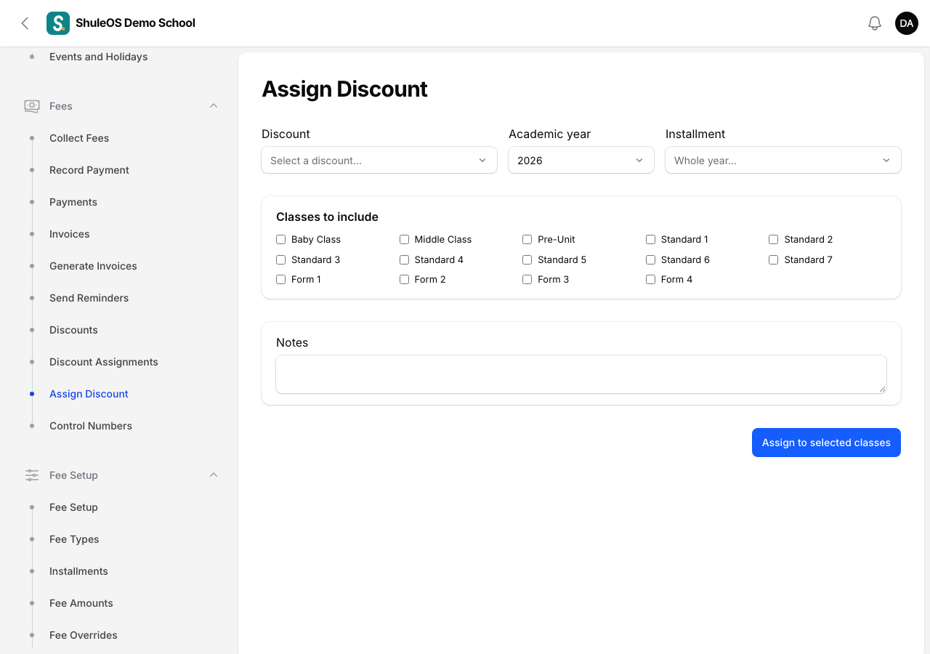Viewport: 930px width, 654px height.
Task: Navigate to Generate Invoices
Action: (93, 266)
